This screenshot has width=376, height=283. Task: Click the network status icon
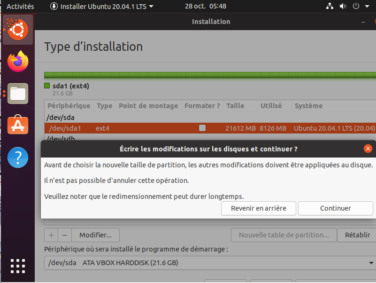[x=330, y=6]
